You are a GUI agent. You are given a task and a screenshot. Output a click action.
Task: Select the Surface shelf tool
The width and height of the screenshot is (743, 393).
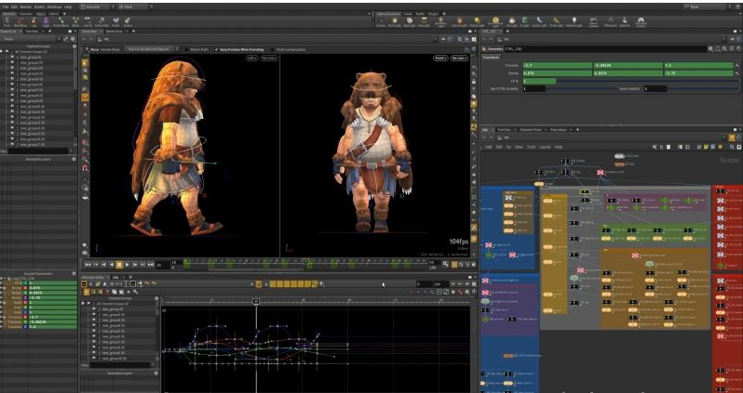[x=128, y=21]
